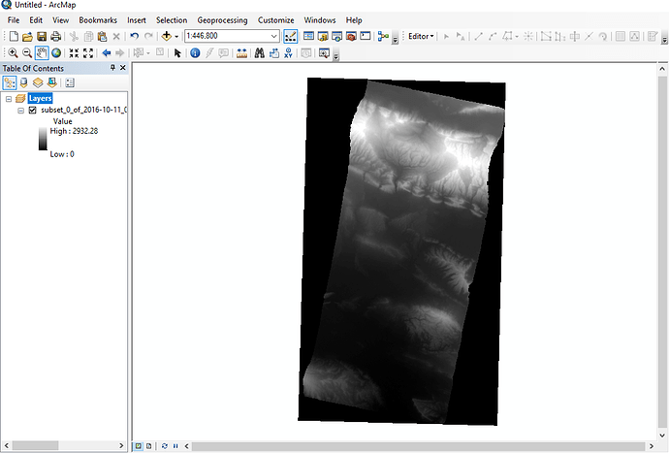Select the Zoom In tool
Viewport: 669px width, 453px height.
coord(13,53)
